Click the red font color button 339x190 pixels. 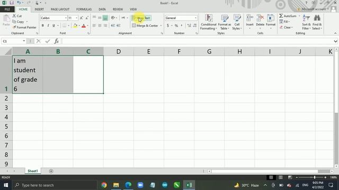84,26
